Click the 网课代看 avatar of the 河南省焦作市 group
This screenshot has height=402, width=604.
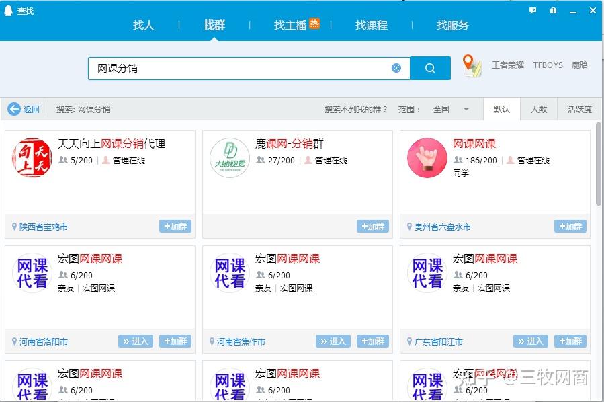pos(230,272)
